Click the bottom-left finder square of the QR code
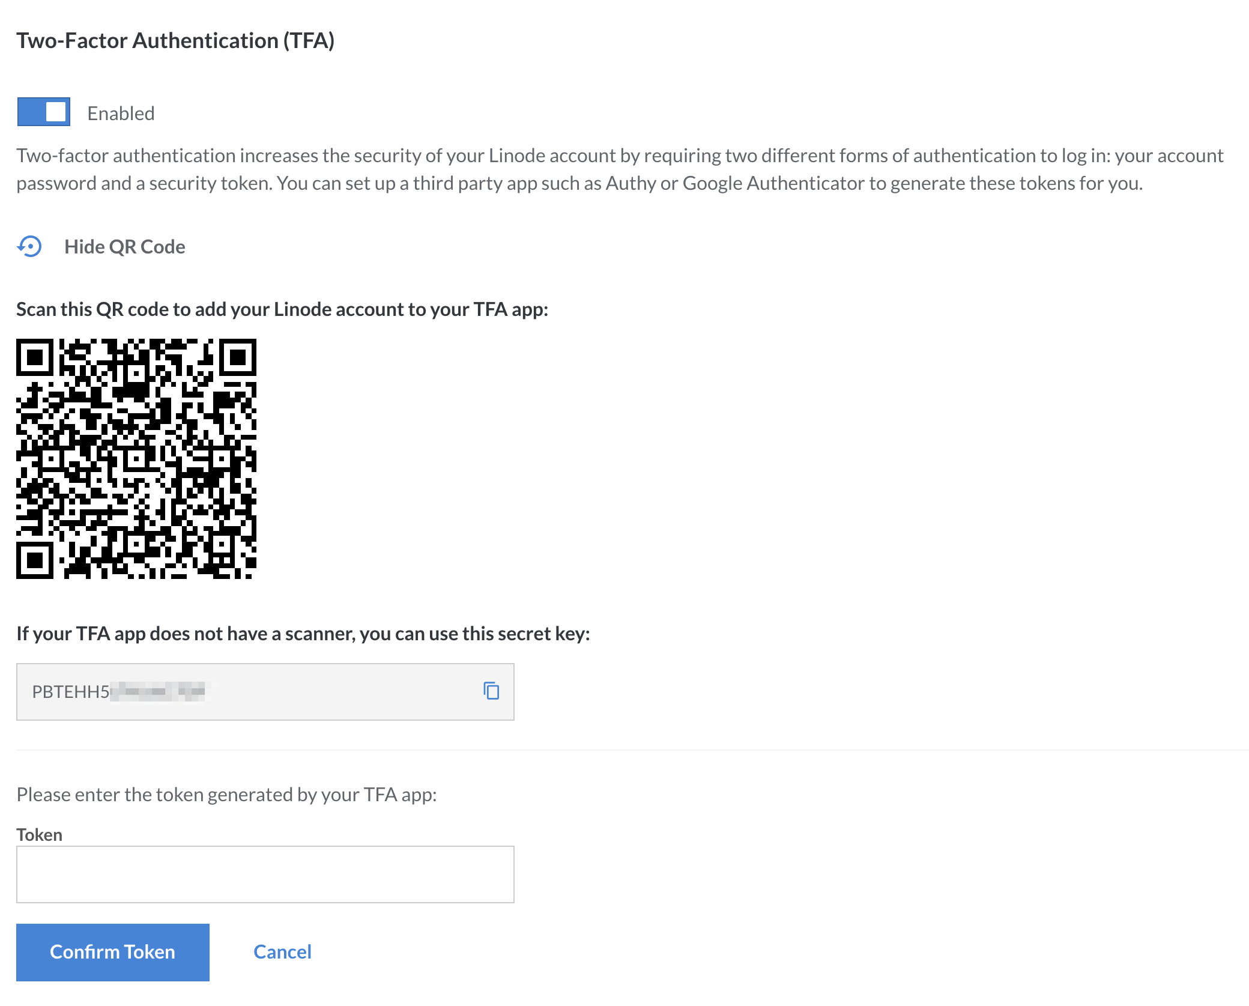Screen dimensions: 1249x1006 point(35,560)
